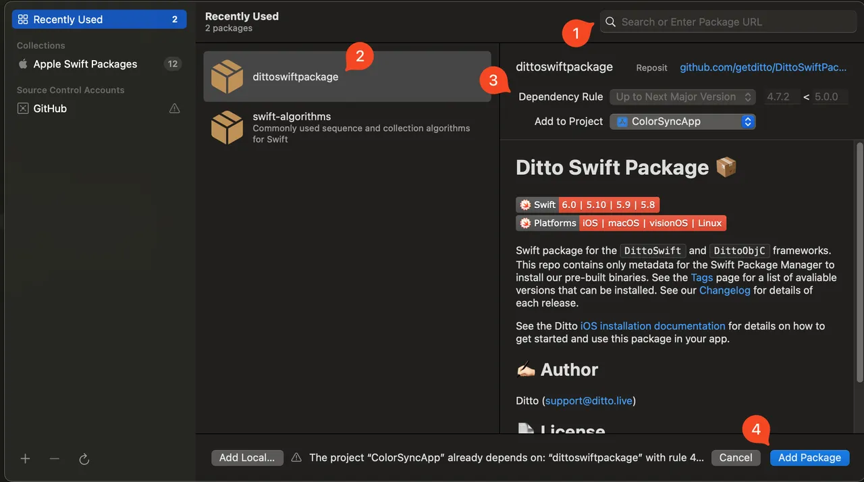Click the Platforms badge
Viewport: 864px width, 482px height.
(621, 223)
